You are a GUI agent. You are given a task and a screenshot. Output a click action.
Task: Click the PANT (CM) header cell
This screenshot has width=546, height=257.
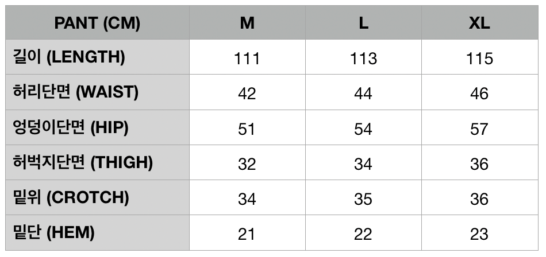[97, 23]
